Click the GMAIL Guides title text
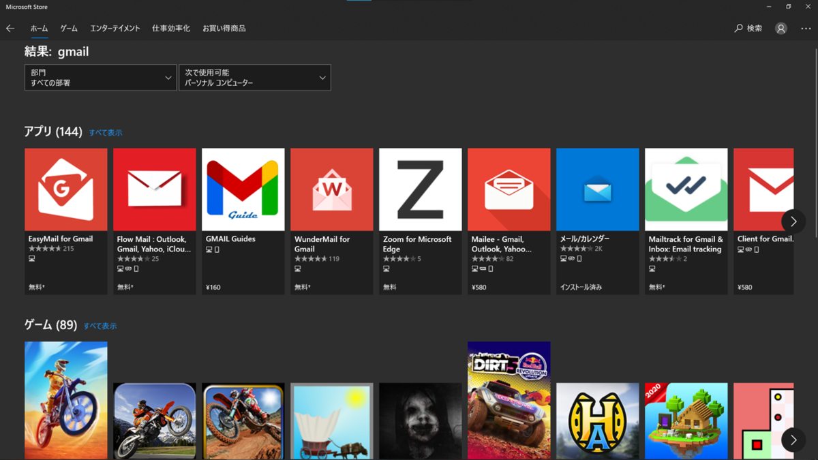The width and height of the screenshot is (818, 460). pyautogui.click(x=230, y=239)
